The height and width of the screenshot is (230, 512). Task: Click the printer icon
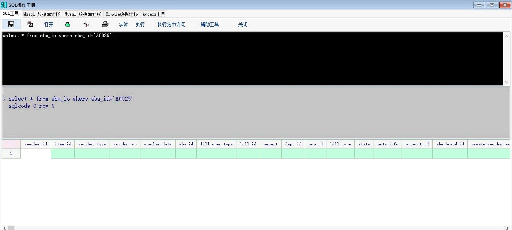click(x=105, y=24)
